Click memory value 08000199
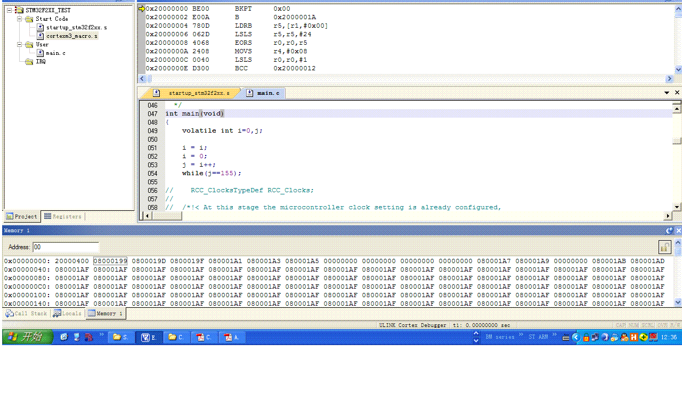The height and width of the screenshot is (409, 682). point(110,261)
